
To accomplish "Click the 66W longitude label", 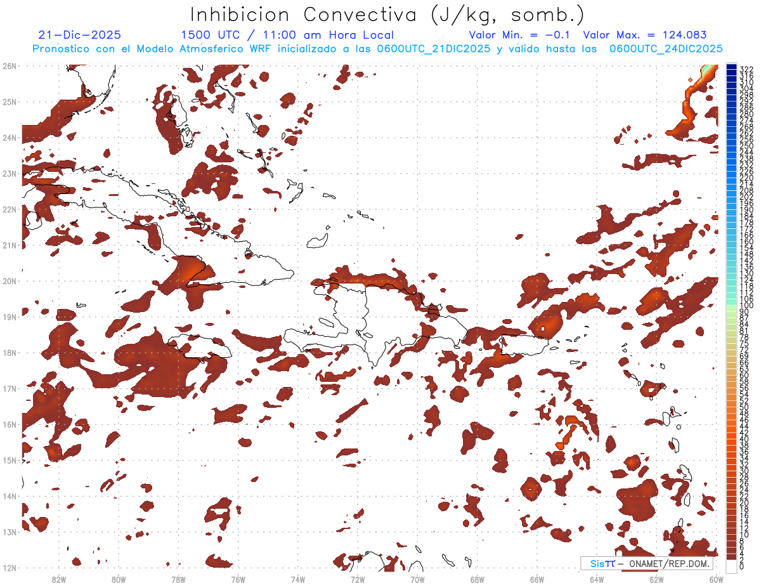I will tap(537, 578).
